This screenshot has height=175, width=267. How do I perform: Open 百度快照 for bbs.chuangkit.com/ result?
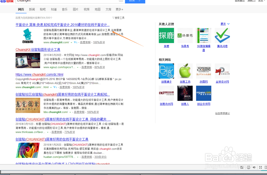click(x=79, y=112)
